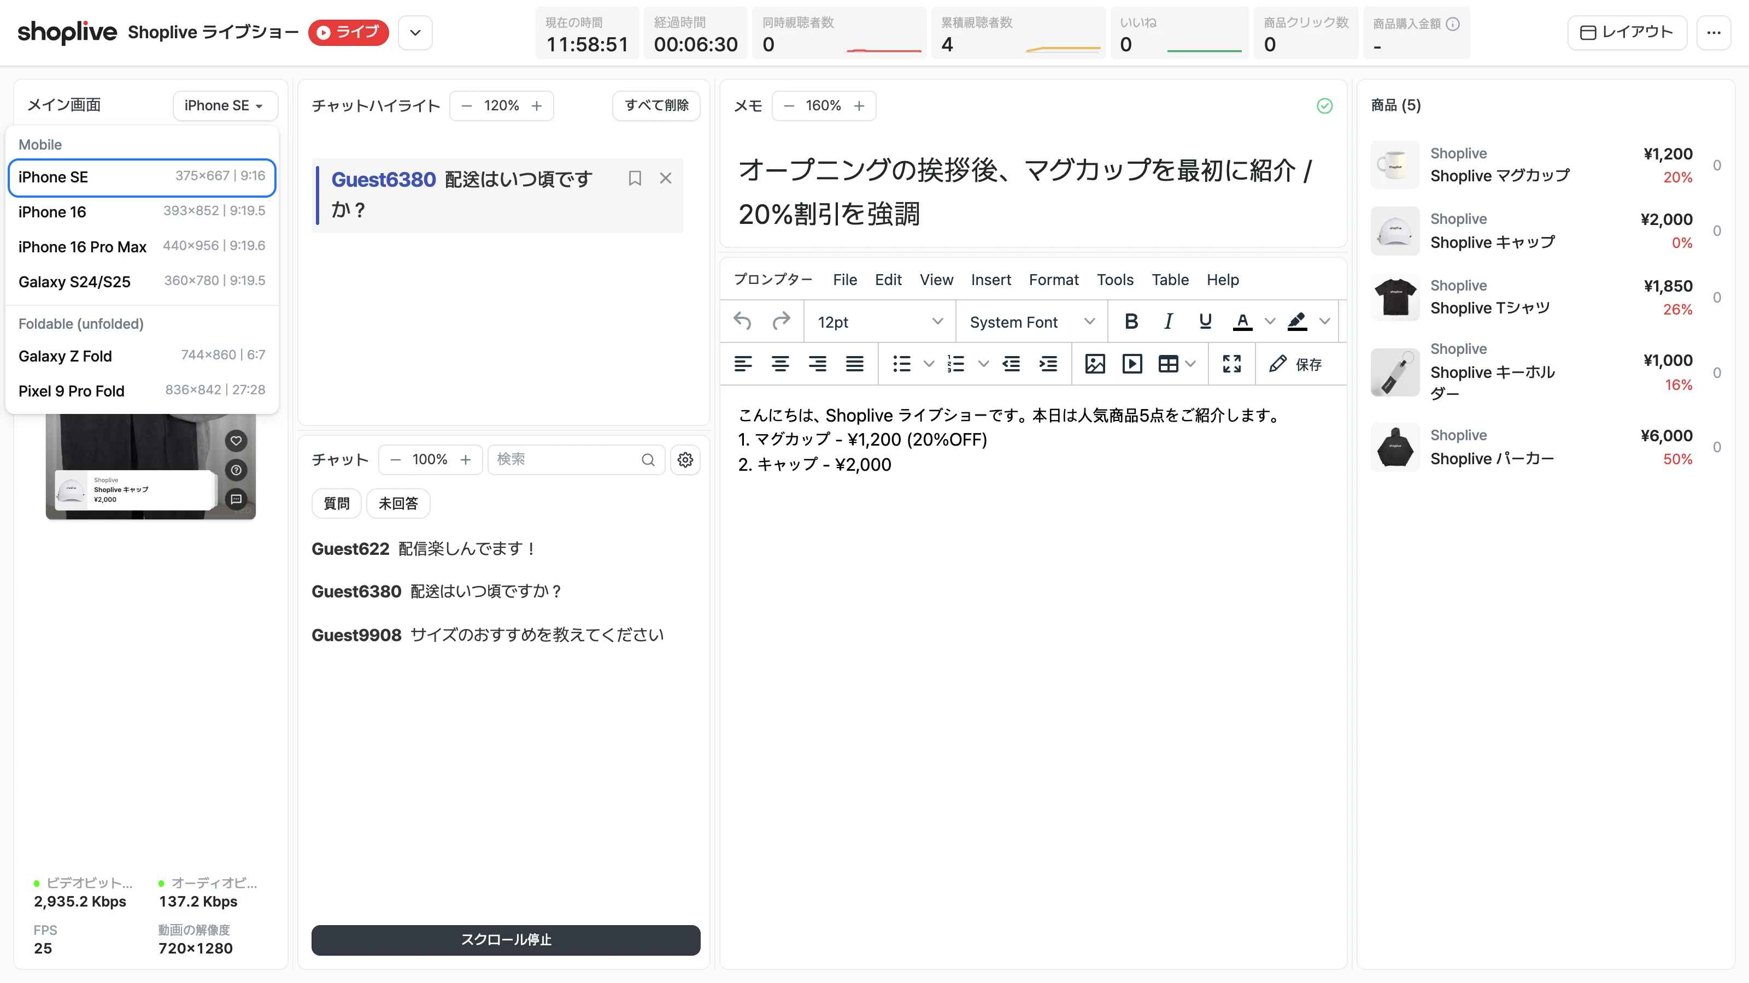1749x983 pixels.
Task: Select iPhone 16 Pro Max from device list
Action: [142, 247]
